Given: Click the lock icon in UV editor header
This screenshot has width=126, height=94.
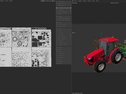Looking at the screenshot, I should (x=51, y=1).
